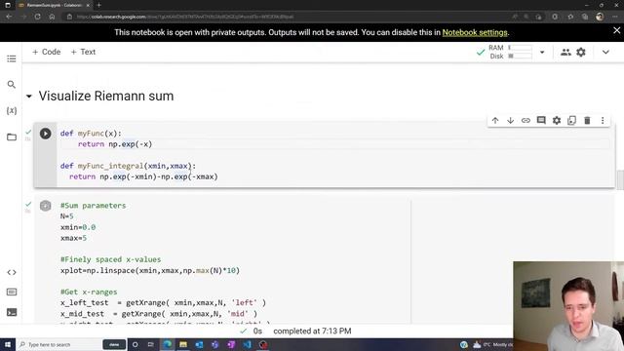Open File Explorer from the taskbar
This screenshot has width=624, height=351.
click(183, 344)
